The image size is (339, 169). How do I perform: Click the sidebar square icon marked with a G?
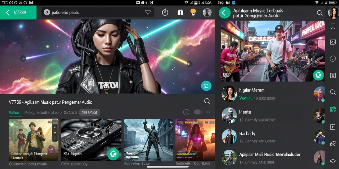coord(333,127)
